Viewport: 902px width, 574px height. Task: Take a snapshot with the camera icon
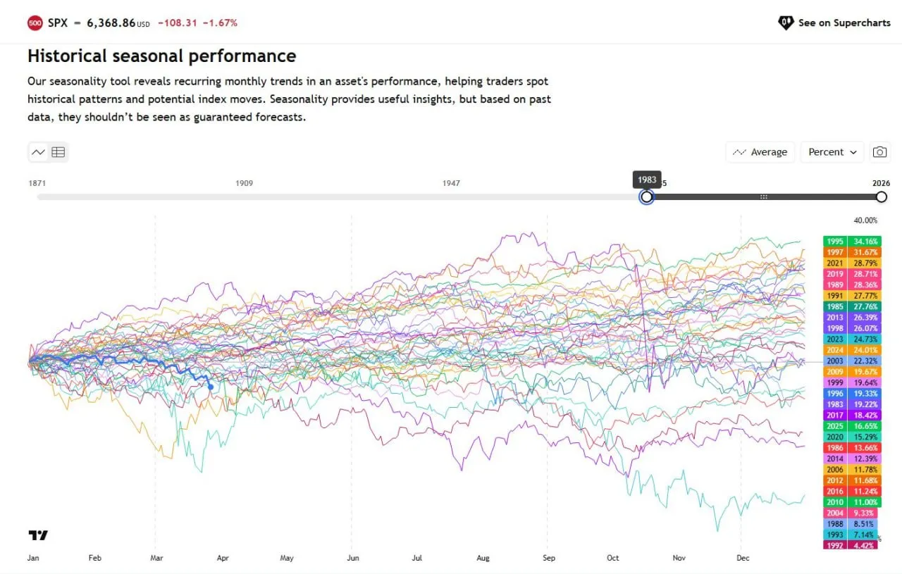879,151
